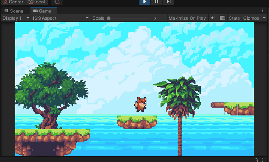
Task: Expand the Gizmos dropdown arrow
Action: coord(264,18)
